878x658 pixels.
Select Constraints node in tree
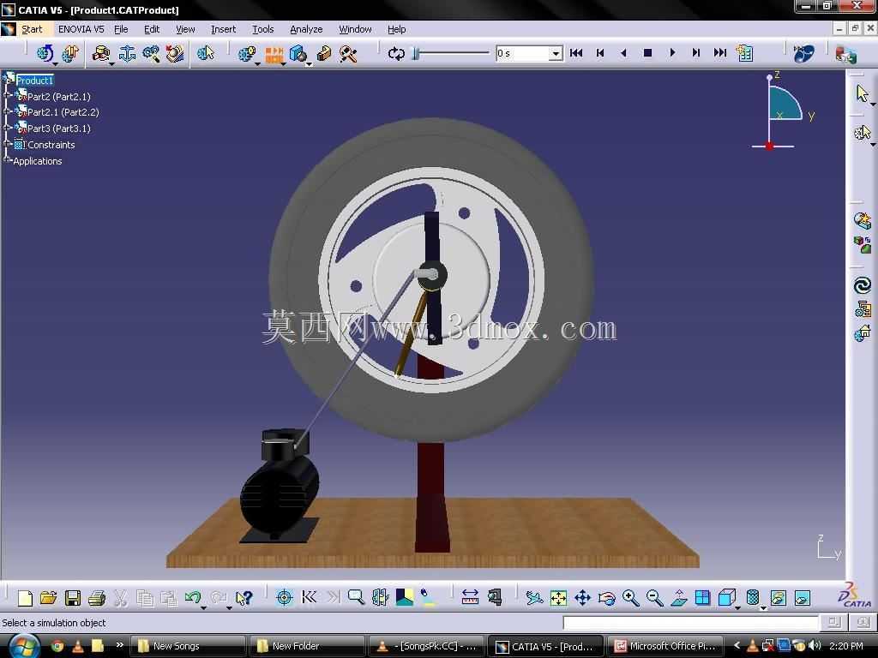pyautogui.click(x=51, y=145)
